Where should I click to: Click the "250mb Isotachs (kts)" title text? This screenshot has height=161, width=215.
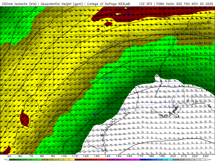19,4
